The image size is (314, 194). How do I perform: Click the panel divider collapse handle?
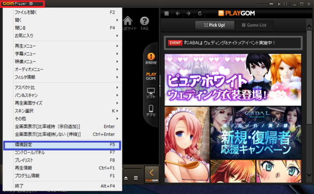(x=160, y=86)
